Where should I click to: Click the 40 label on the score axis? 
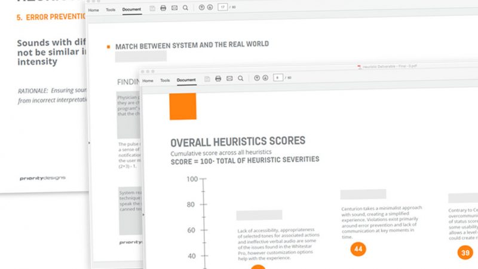point(192,256)
